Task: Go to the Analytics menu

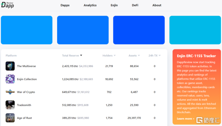Action: pyautogui.click(x=90, y=5)
